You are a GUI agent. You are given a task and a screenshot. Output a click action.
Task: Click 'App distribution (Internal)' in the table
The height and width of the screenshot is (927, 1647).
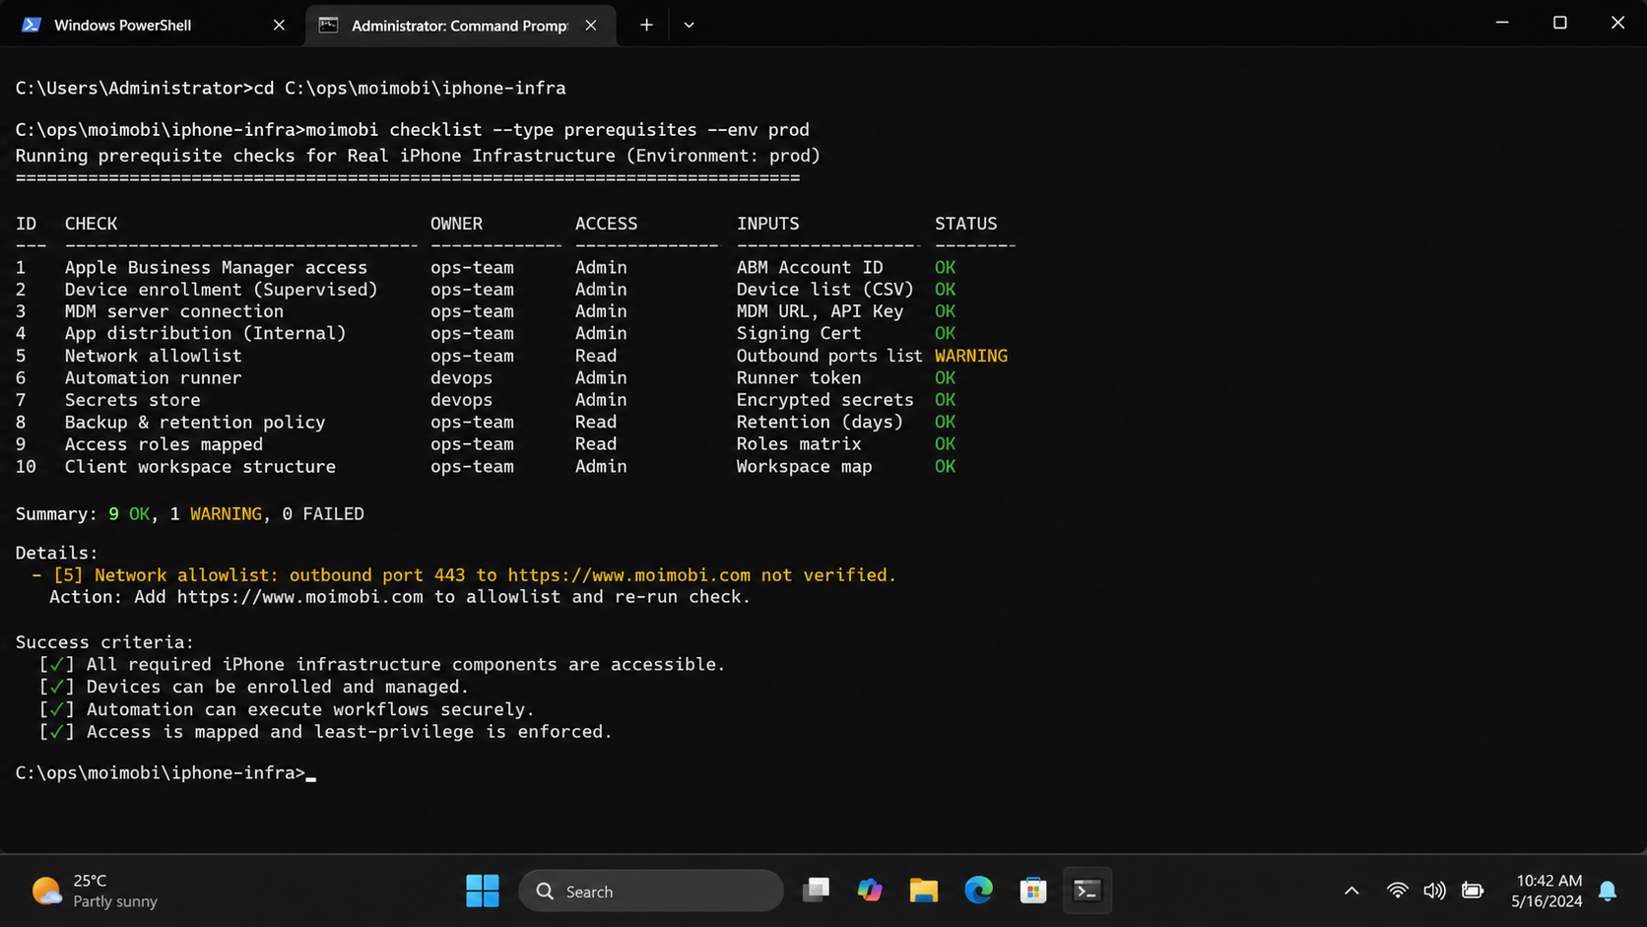pos(206,333)
